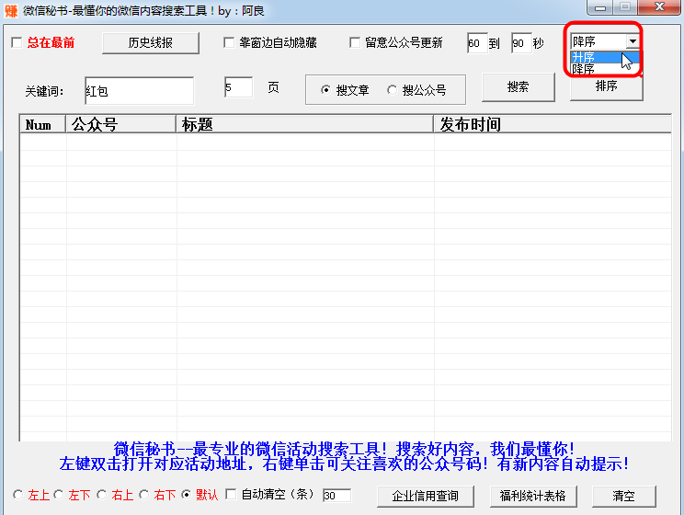Screen dimensions: 684x515
Task: Click the 搜索 button
Action: tap(519, 86)
